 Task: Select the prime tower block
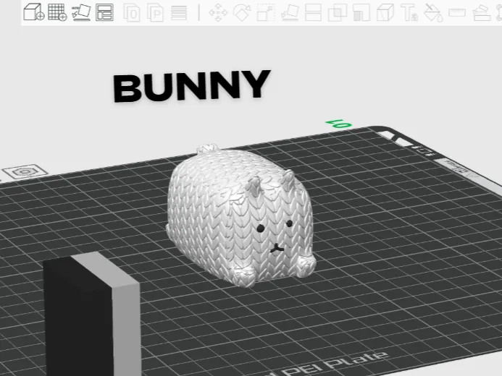pyautogui.click(x=92, y=315)
